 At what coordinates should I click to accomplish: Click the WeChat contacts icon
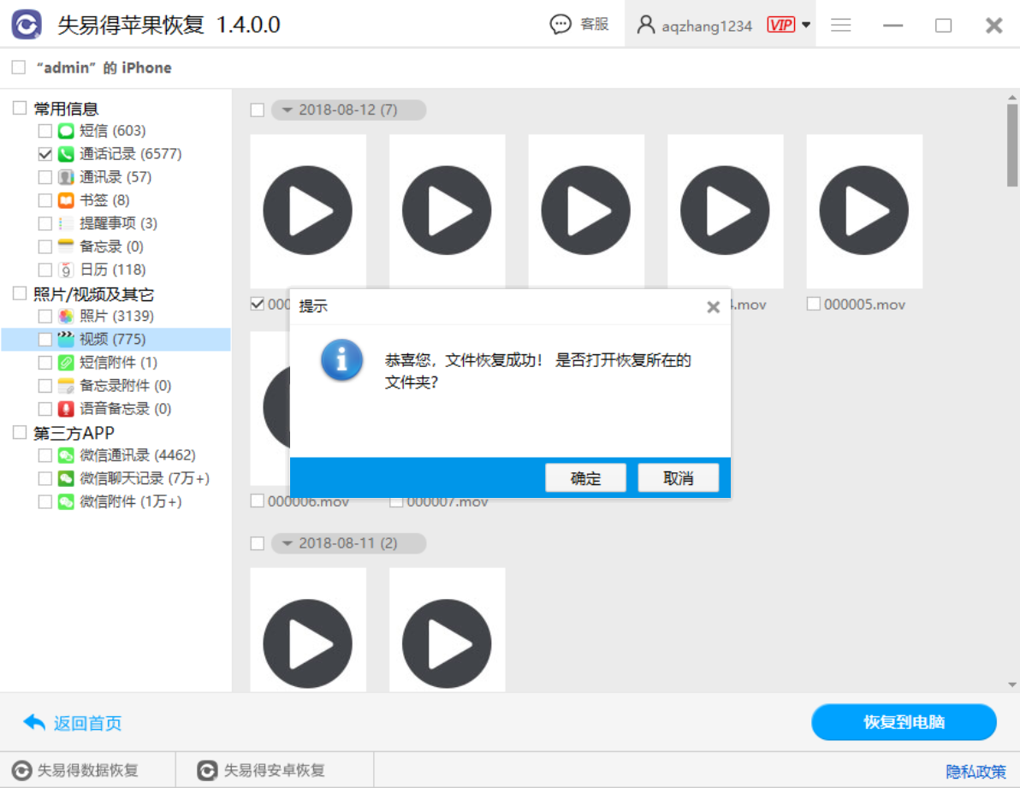point(66,455)
